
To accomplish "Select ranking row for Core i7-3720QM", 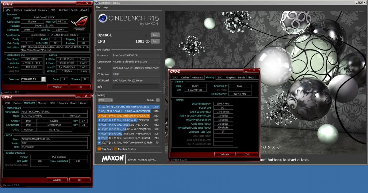I will click(128, 129).
